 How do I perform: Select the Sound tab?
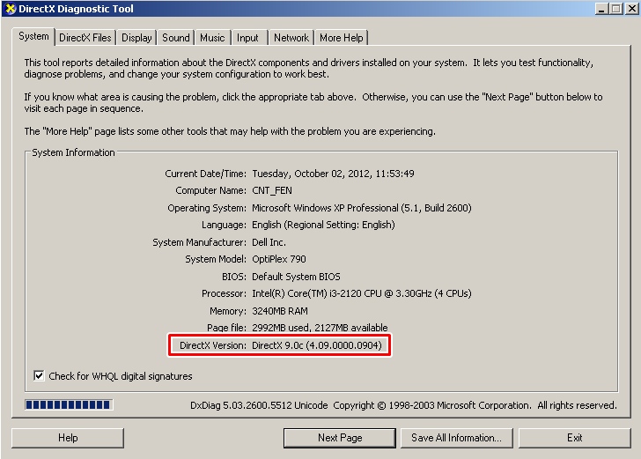tap(176, 38)
